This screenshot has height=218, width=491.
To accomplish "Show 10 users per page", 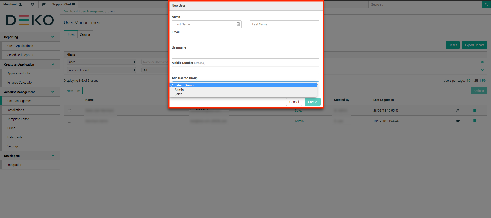I will (468, 81).
